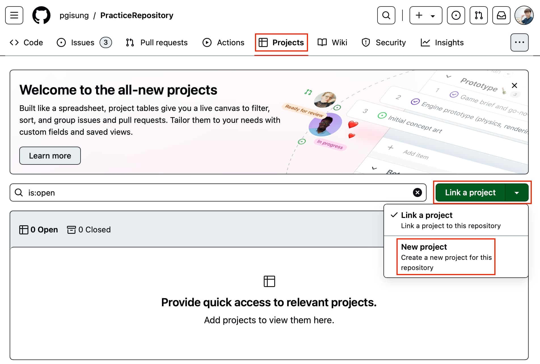Click the magnifier icon in search field
This screenshot has height=364, width=540.
pos(19,192)
